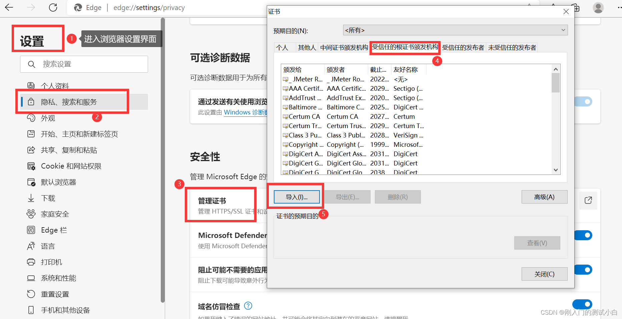This screenshot has width=622, height=319.
Task: Click the 删除(R) delete button
Action: coord(398,197)
